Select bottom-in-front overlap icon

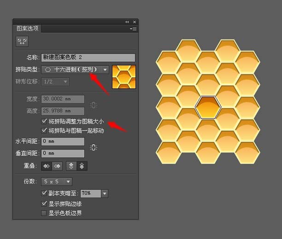coord(82,166)
